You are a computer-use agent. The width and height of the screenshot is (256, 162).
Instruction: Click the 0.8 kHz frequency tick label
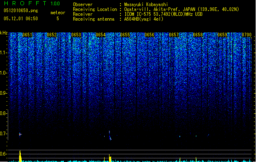[3, 113]
